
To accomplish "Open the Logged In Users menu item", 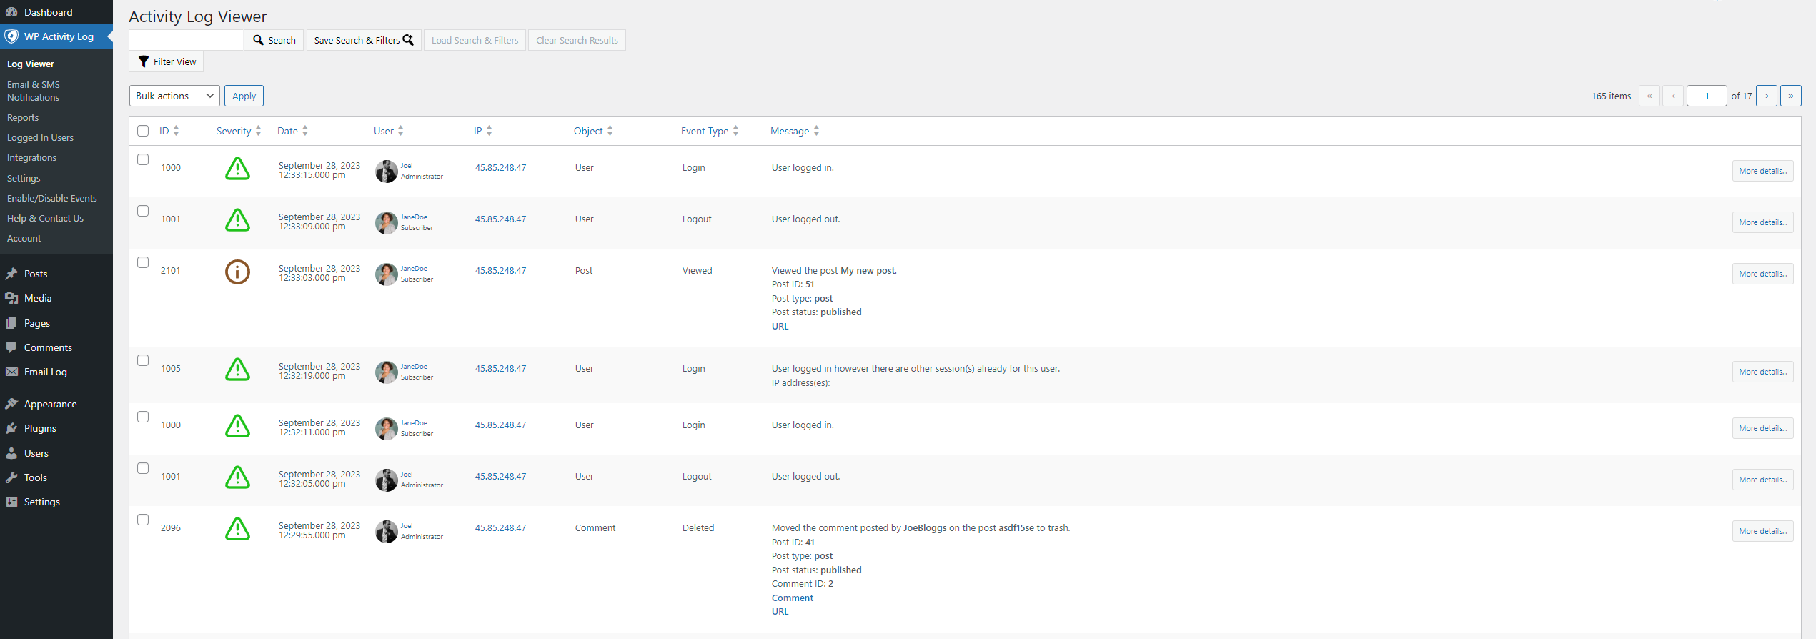I will tap(40, 137).
